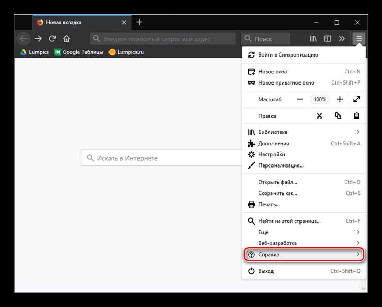Go to the Home page icon
This screenshot has width=382, height=307.
point(66,39)
